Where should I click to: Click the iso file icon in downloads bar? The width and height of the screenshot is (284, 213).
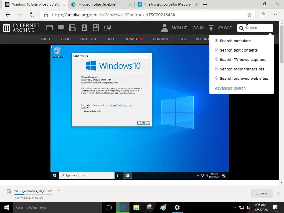[9, 191]
